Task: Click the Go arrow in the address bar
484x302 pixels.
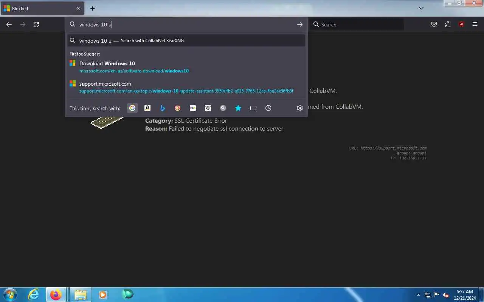Action: (x=299, y=25)
